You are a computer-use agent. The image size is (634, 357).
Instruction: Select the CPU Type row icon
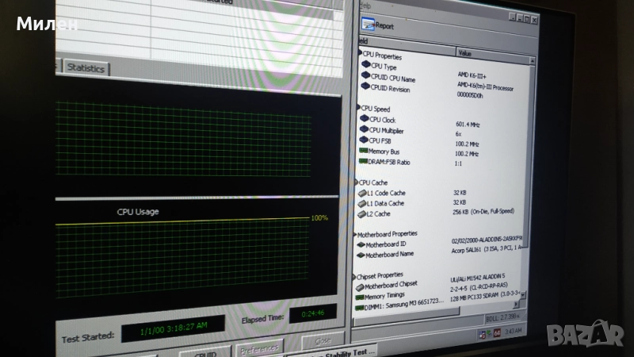pos(366,66)
